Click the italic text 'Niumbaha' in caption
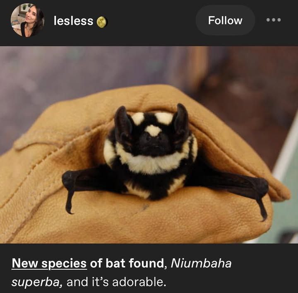Image resolution: width=298 pixels, height=293 pixels. pos(201,263)
